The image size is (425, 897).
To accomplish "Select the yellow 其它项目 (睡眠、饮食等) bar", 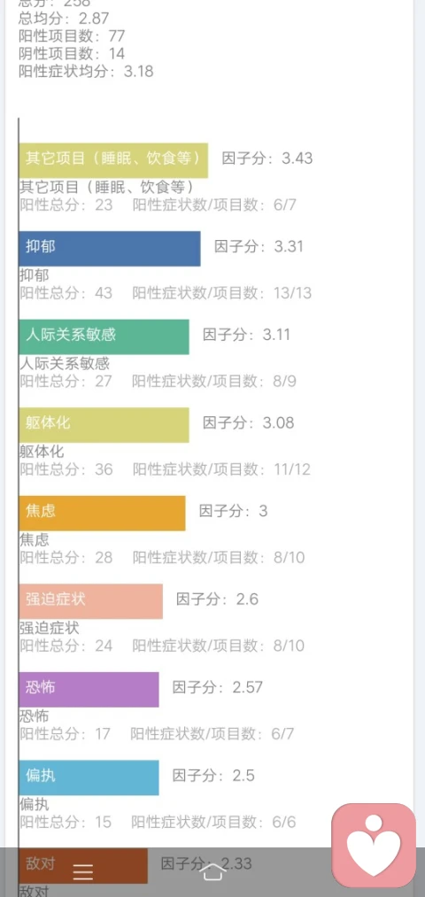I will [113, 161].
